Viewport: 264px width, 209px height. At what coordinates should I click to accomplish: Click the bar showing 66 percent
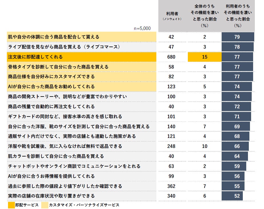235,146
